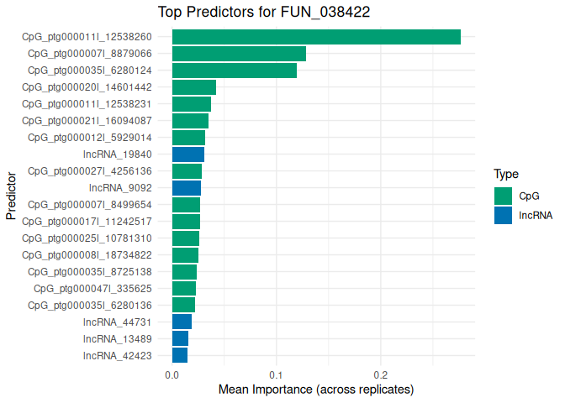
Task: Click the 0.2 tick label on the x-axis
Action: pyautogui.click(x=381, y=374)
